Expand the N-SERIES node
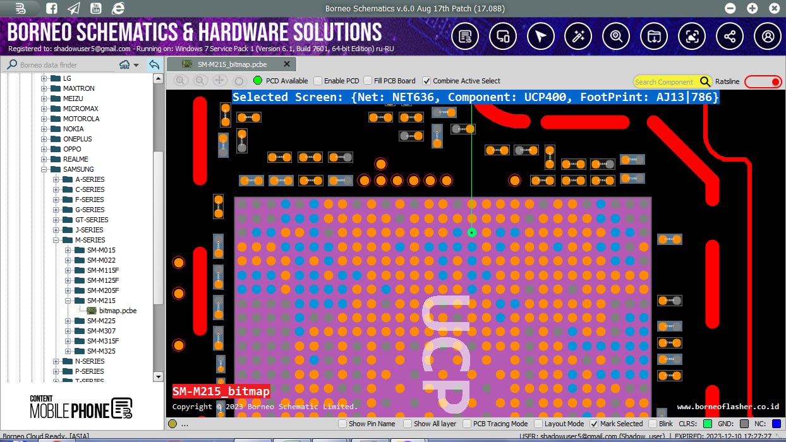Image resolution: width=786 pixels, height=442 pixels. [x=56, y=361]
